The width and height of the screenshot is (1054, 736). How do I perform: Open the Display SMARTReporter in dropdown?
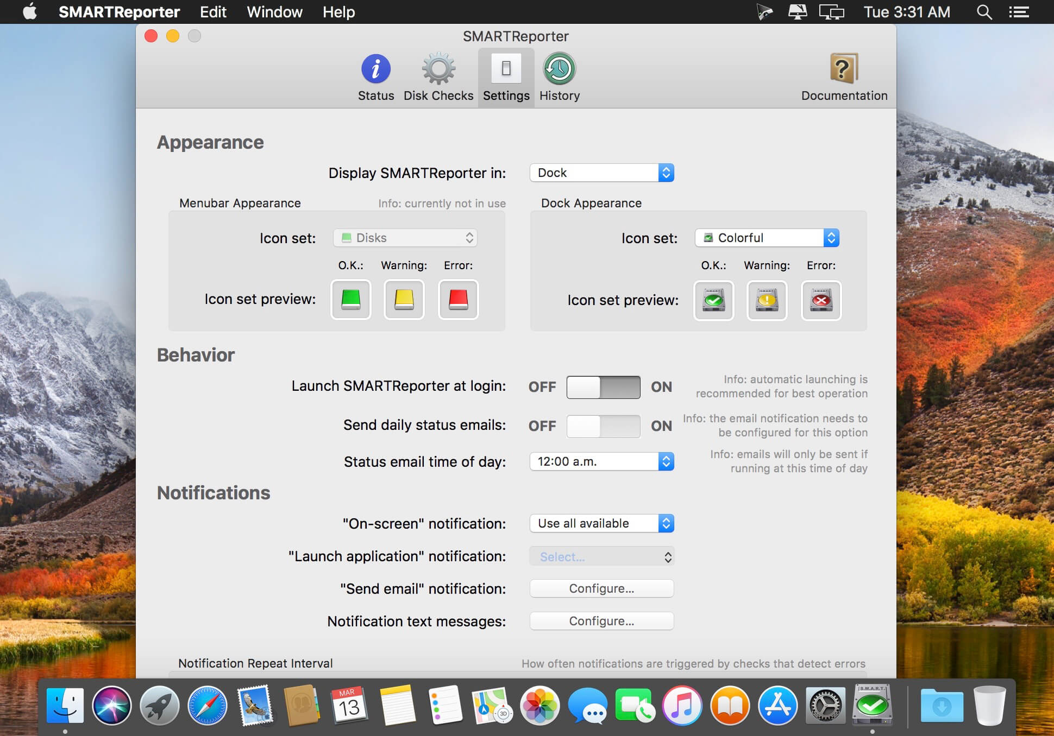pyautogui.click(x=602, y=173)
